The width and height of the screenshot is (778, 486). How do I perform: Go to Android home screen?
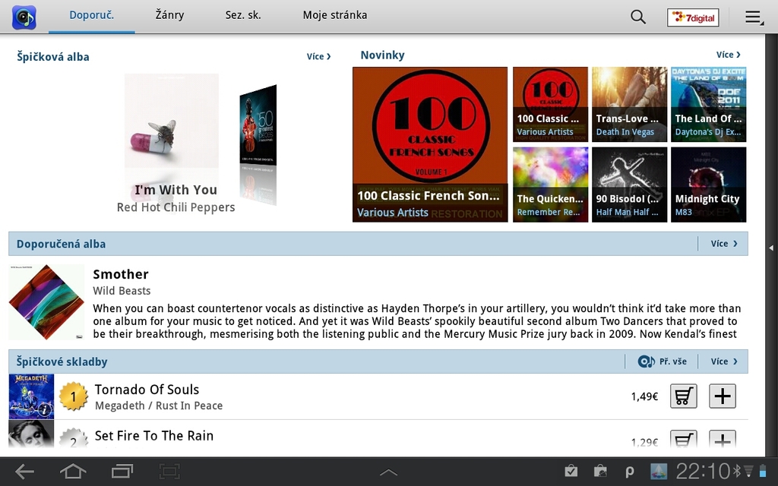click(73, 472)
